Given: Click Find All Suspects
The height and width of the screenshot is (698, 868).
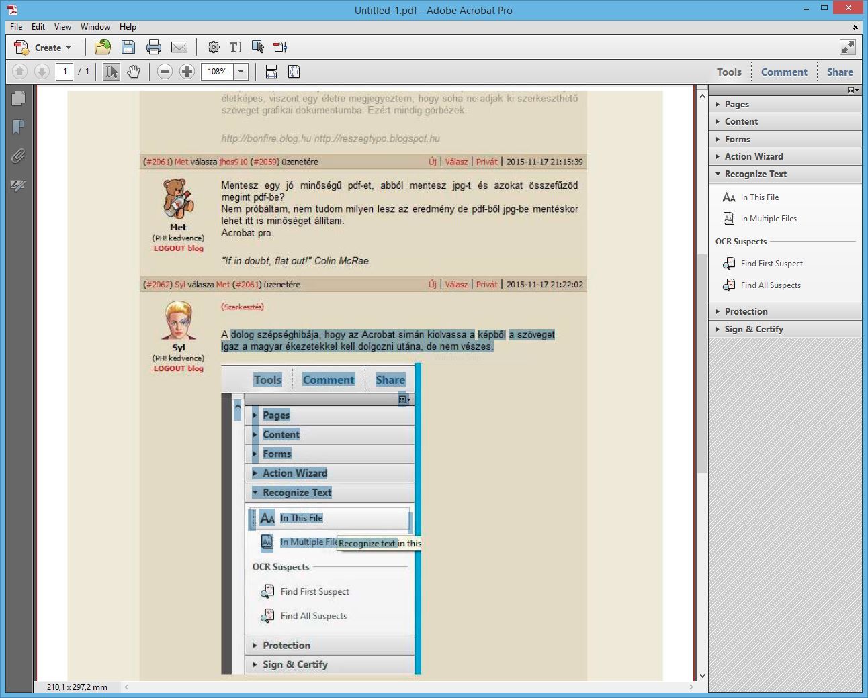Looking at the screenshot, I should click(x=762, y=285).
